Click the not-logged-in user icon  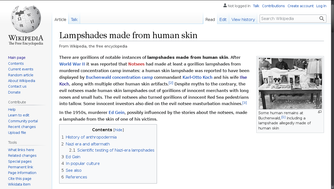[225, 5]
